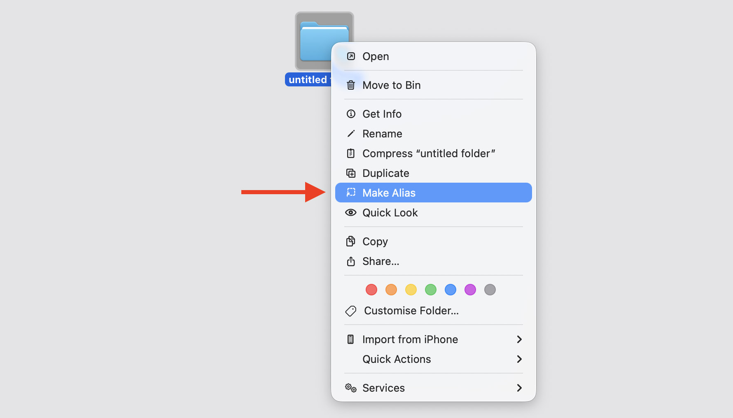Click the Copy documents icon
This screenshot has height=418, width=733.
351,241
